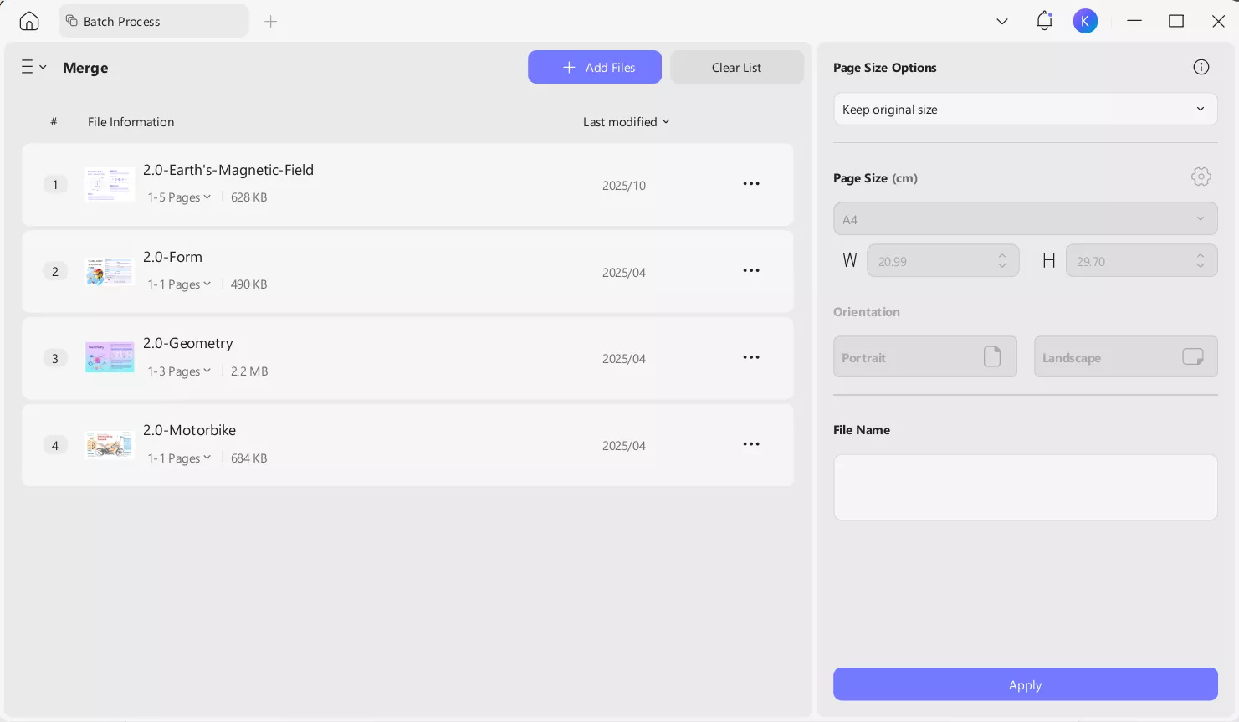Select the 2.0-Earth's-Magnetic-Field thumbnail
This screenshot has width=1239, height=722.
(110, 184)
